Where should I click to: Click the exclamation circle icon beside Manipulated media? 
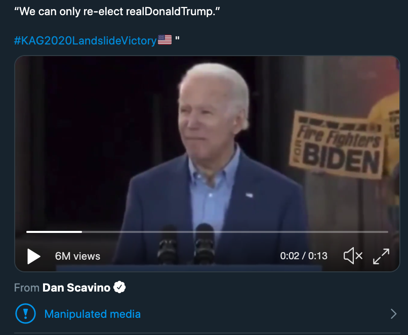25,314
